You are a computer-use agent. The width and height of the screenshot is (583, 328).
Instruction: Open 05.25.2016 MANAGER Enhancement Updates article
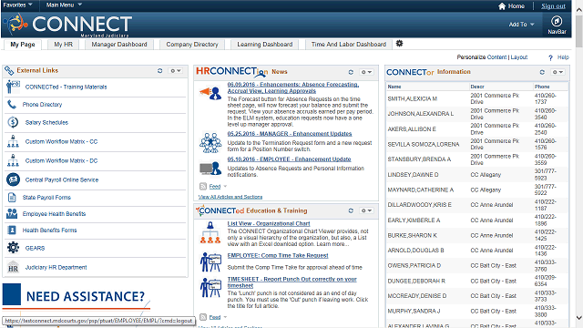pos(290,134)
